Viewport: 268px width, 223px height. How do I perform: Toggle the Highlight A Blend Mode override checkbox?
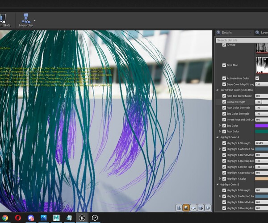click(x=224, y=155)
